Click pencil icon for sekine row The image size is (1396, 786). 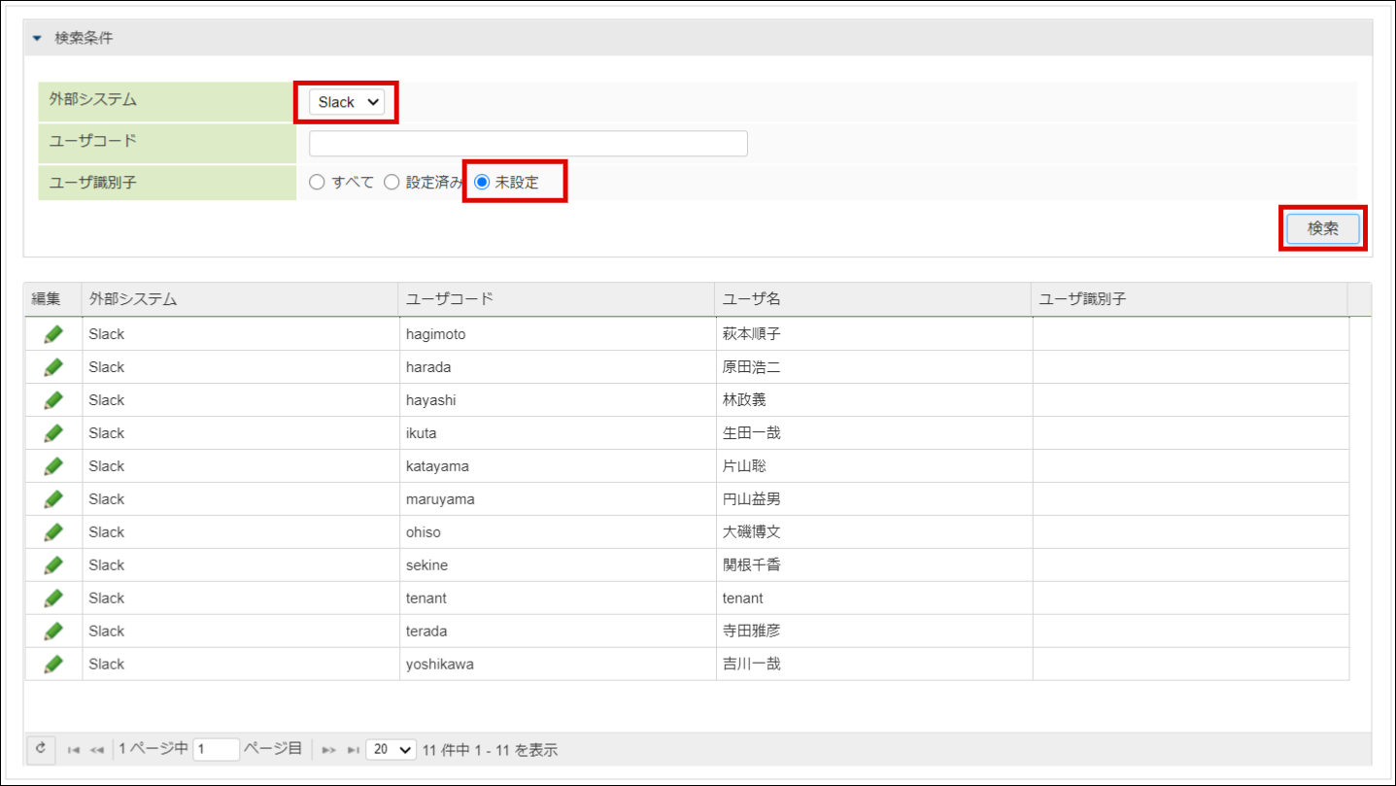click(53, 565)
